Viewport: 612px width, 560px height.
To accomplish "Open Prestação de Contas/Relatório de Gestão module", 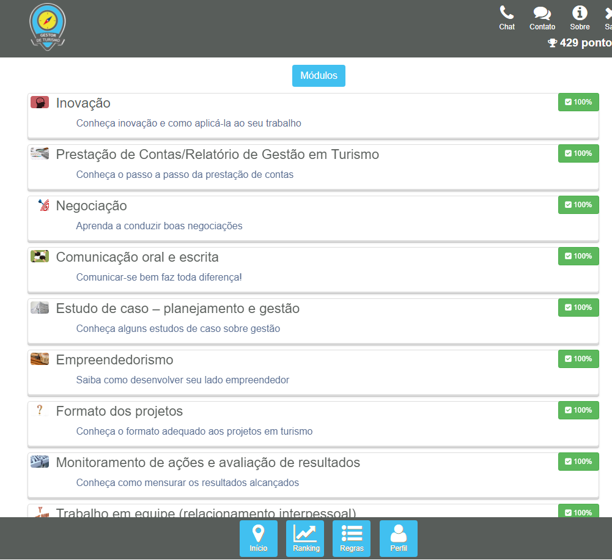I will click(x=218, y=155).
